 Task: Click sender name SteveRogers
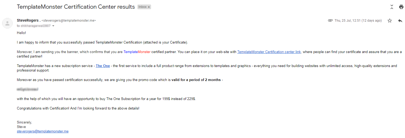27,20
